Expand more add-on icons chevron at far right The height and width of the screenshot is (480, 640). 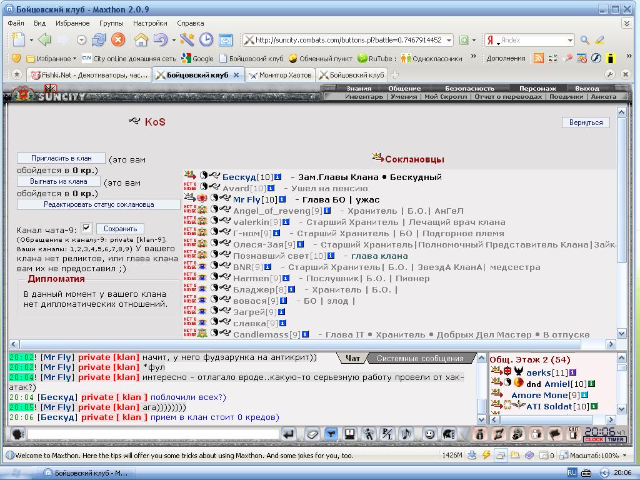pos(629,56)
